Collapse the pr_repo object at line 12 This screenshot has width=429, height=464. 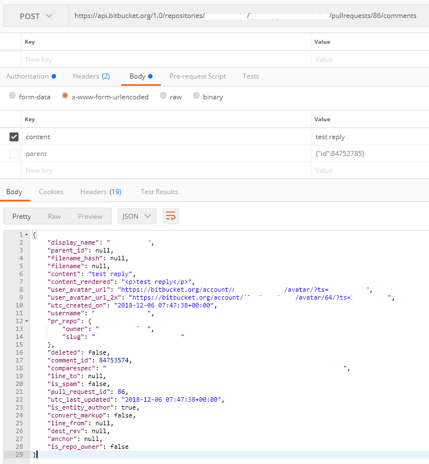click(x=26, y=321)
